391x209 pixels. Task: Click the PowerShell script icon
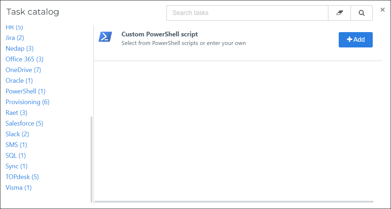point(105,37)
